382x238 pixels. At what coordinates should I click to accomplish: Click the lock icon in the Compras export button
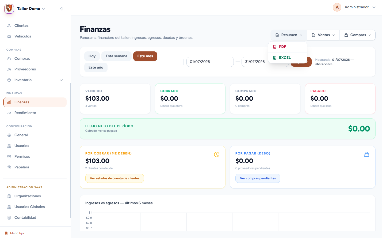[x=346, y=35]
